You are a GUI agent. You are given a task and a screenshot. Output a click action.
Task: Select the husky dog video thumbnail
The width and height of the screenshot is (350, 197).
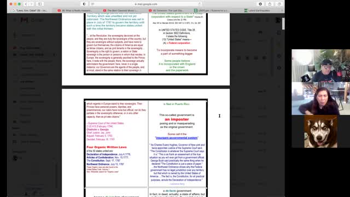[321, 131]
